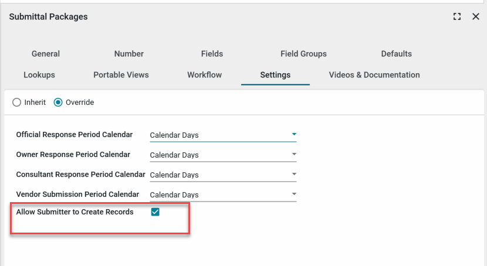Screen dimensions: 487x266
Task: Open Official Response Period Calendar dropdown arrow
Action: (294, 135)
